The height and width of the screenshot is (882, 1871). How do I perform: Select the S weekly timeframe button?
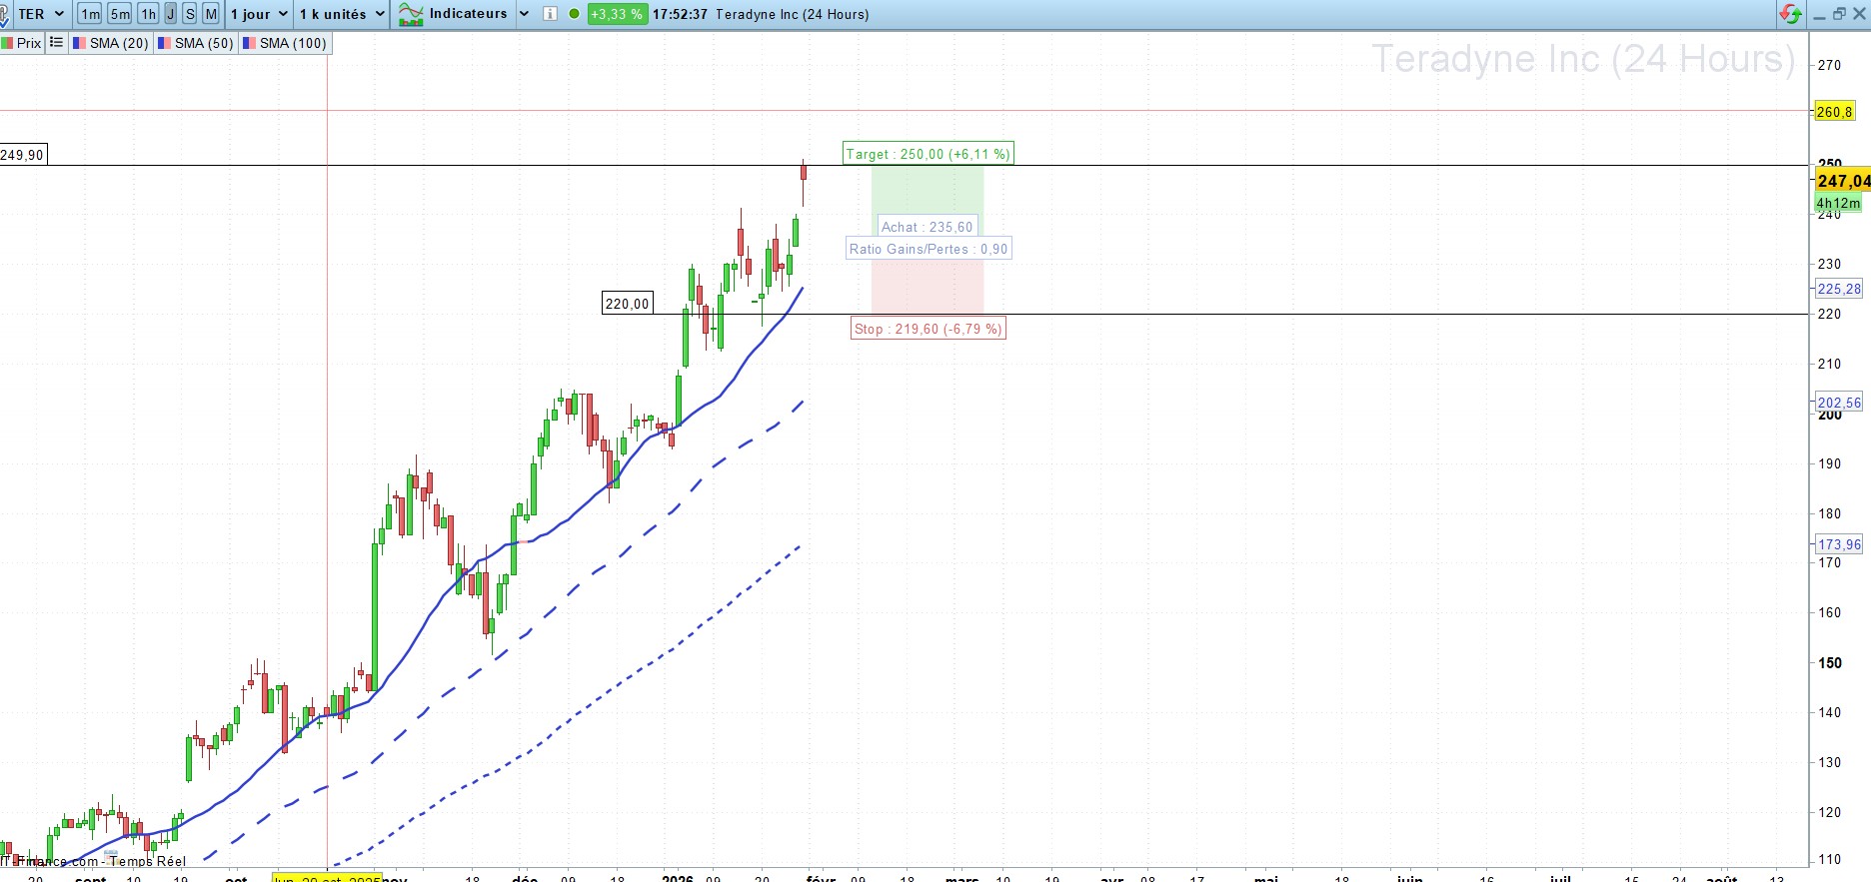click(x=190, y=14)
